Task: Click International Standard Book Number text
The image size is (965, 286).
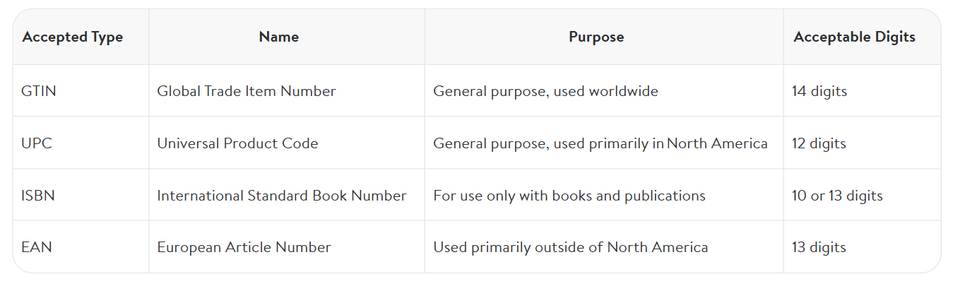Action: (x=282, y=196)
